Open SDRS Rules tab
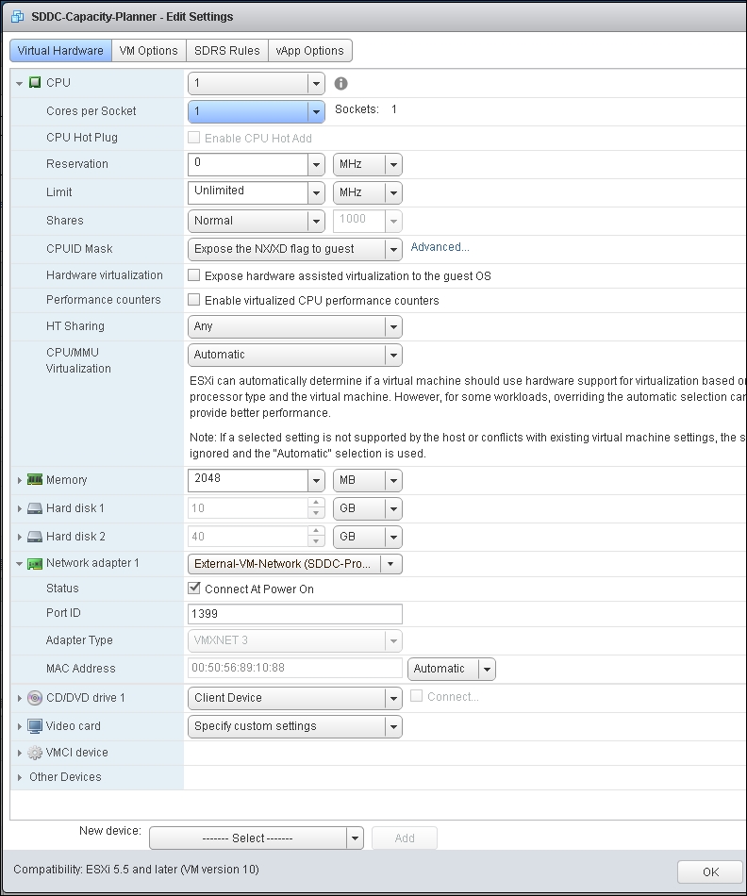The width and height of the screenshot is (747, 896). (x=227, y=50)
